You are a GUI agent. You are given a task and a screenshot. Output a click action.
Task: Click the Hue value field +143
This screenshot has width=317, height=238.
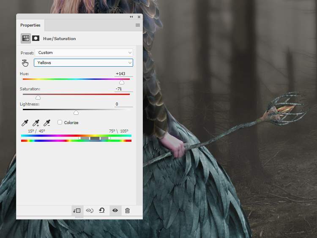click(124, 74)
